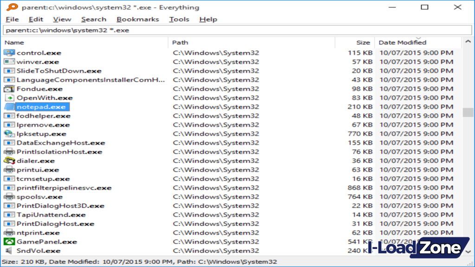Click the globe icon beside lpksetup.exe
This screenshot has width=475, height=267.
10,133
